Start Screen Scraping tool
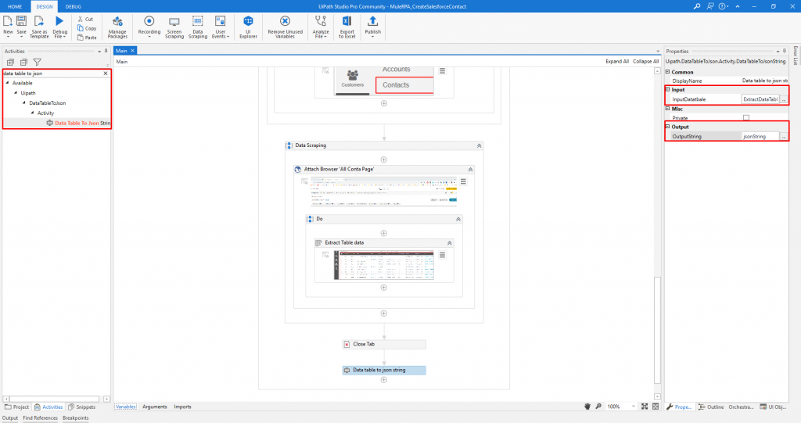The width and height of the screenshot is (801, 423). pyautogui.click(x=174, y=27)
